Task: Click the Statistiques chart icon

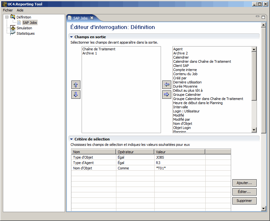Action: pyautogui.click(x=13, y=33)
